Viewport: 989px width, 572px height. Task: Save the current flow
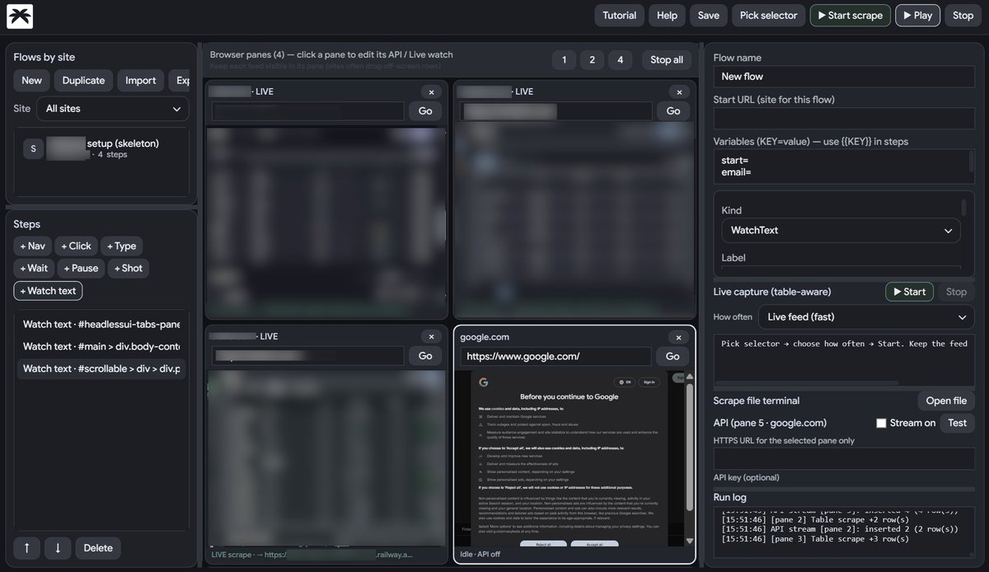point(708,15)
